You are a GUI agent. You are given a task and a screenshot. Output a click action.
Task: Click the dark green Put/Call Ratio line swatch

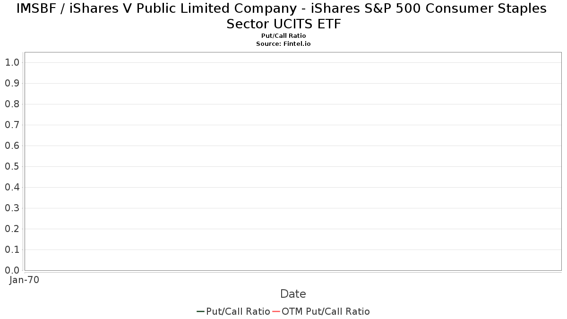[200, 311]
